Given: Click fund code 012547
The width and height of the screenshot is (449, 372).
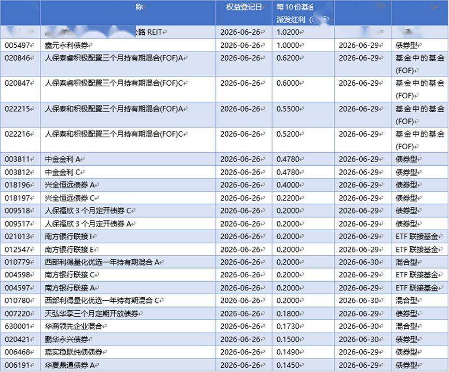Looking at the screenshot, I should [x=18, y=249].
